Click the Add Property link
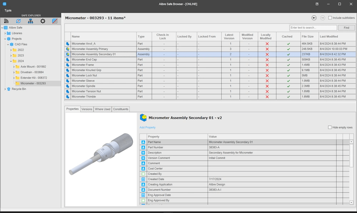The height and width of the screenshot is (213, 357). click(x=147, y=127)
